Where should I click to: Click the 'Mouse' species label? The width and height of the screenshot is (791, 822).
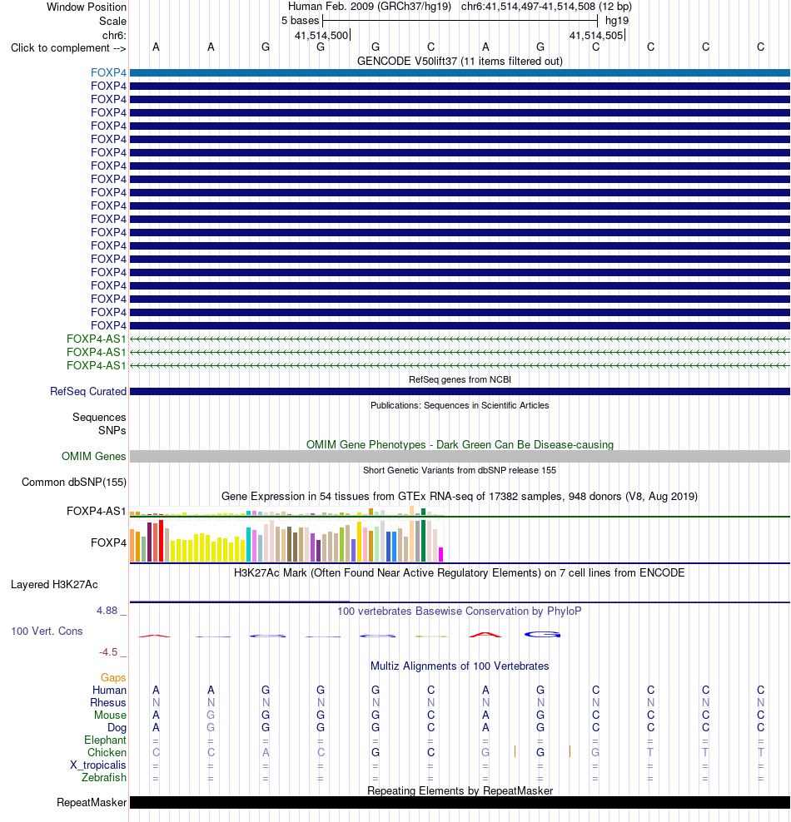(x=110, y=716)
